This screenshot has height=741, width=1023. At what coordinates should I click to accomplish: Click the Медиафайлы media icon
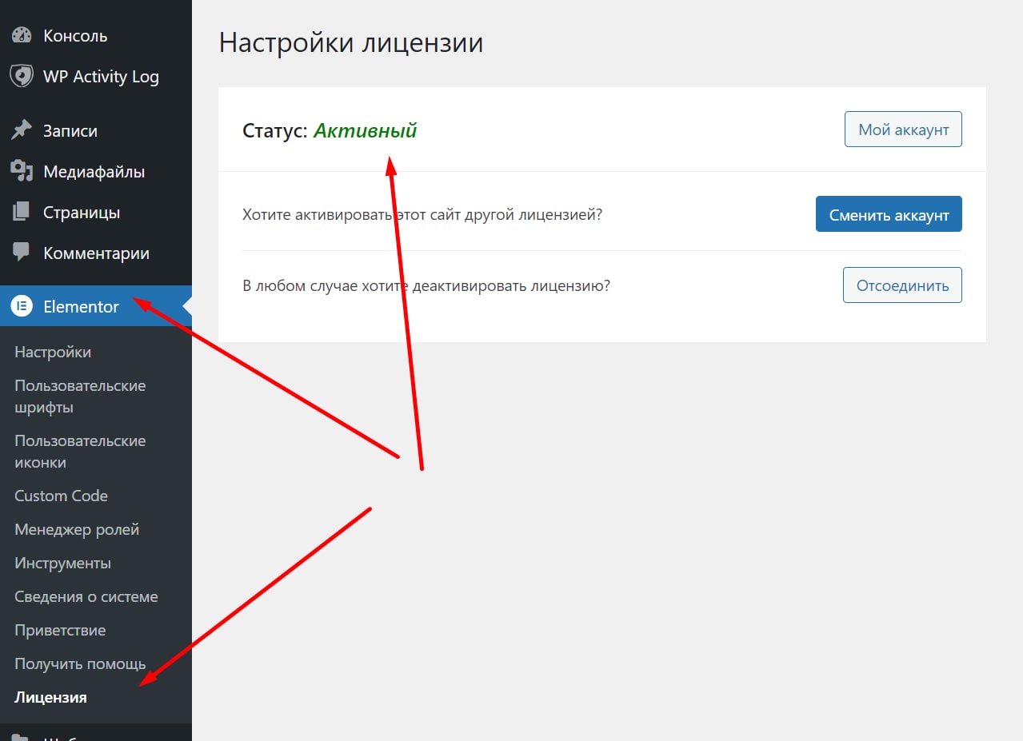[x=22, y=171]
